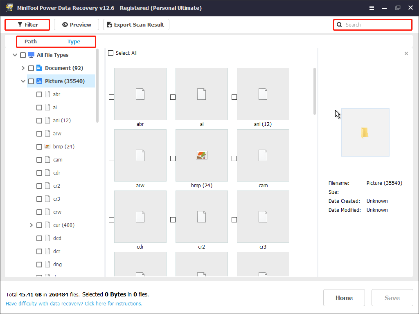The height and width of the screenshot is (314, 419).
Task: Open the data recovery instructions link
Action: click(x=74, y=303)
